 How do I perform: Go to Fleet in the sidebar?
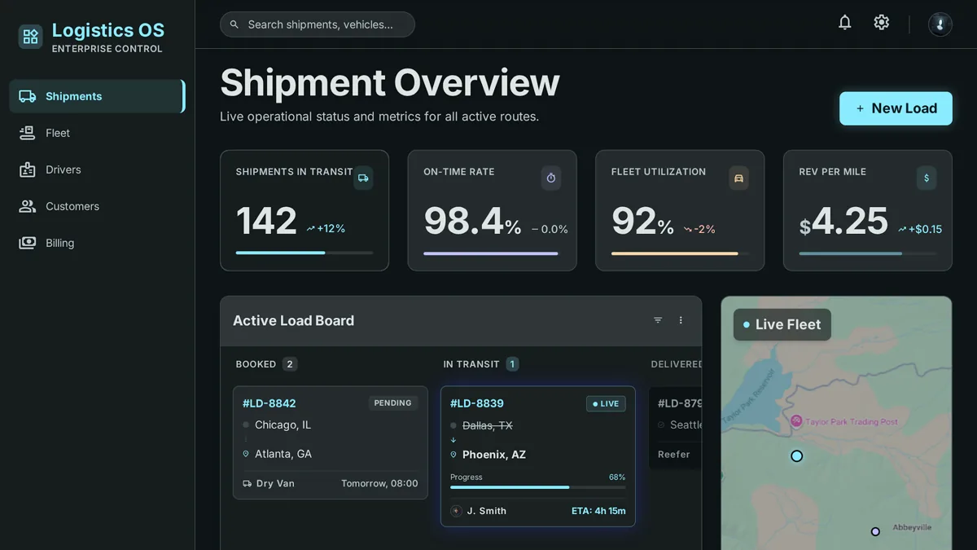point(97,133)
